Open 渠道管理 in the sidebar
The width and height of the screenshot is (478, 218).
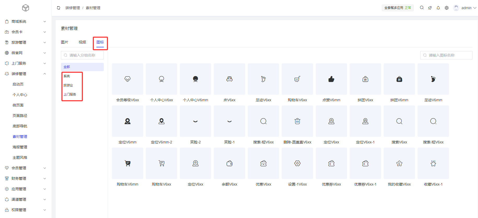click(19, 199)
